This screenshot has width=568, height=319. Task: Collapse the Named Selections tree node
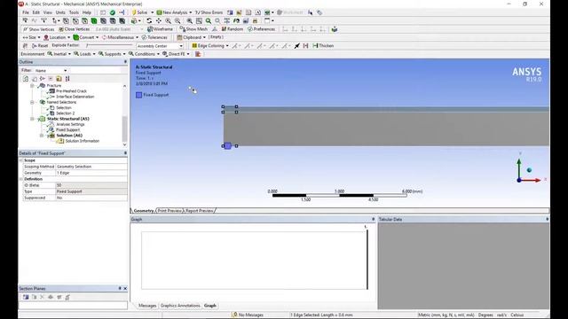[32, 103]
